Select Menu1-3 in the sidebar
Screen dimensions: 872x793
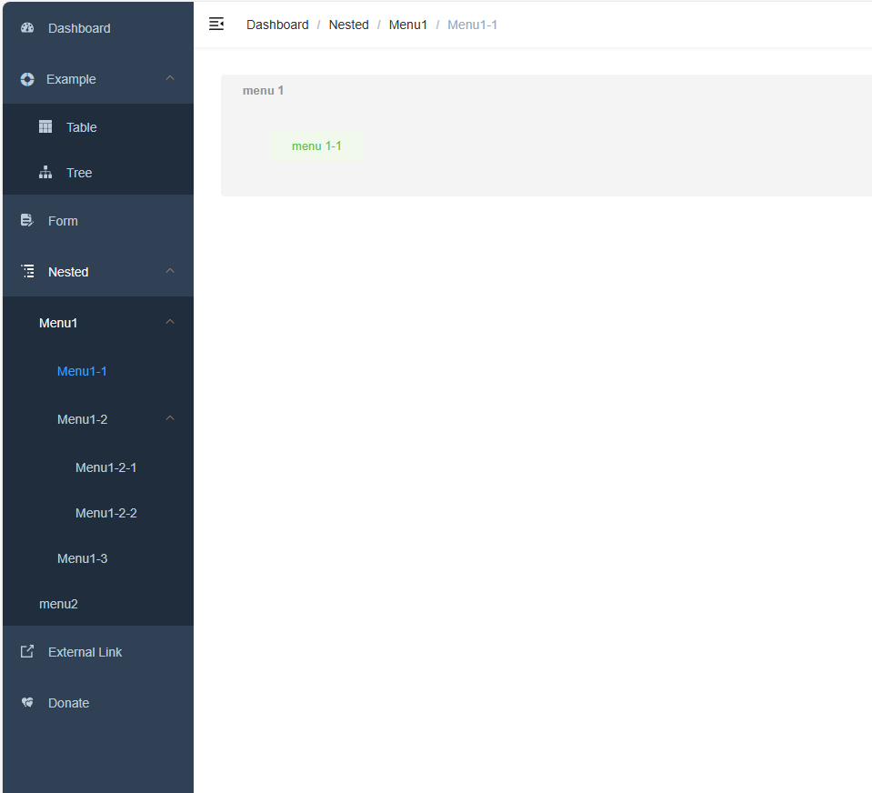click(82, 558)
